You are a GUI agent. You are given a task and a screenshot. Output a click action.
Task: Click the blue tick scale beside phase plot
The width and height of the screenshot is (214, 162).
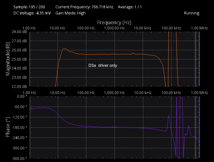pyautogui.click(x=199, y=127)
